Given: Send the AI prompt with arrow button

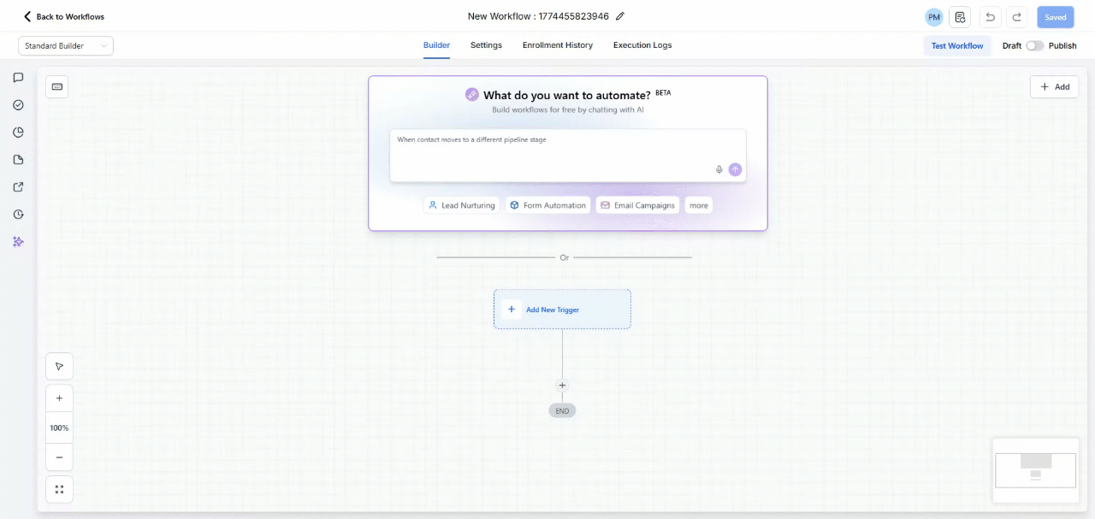Looking at the screenshot, I should [735, 169].
